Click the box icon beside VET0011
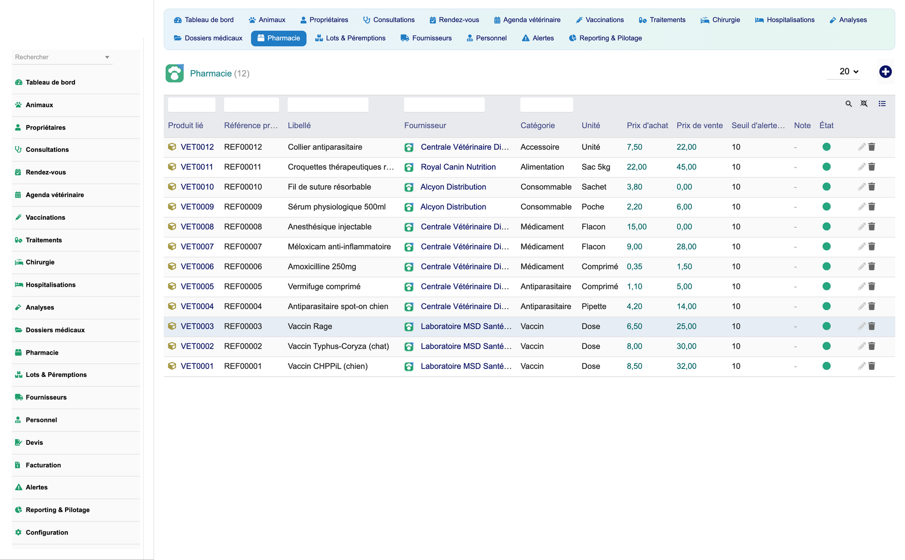Image resolution: width=905 pixels, height=560 pixels. (x=172, y=167)
